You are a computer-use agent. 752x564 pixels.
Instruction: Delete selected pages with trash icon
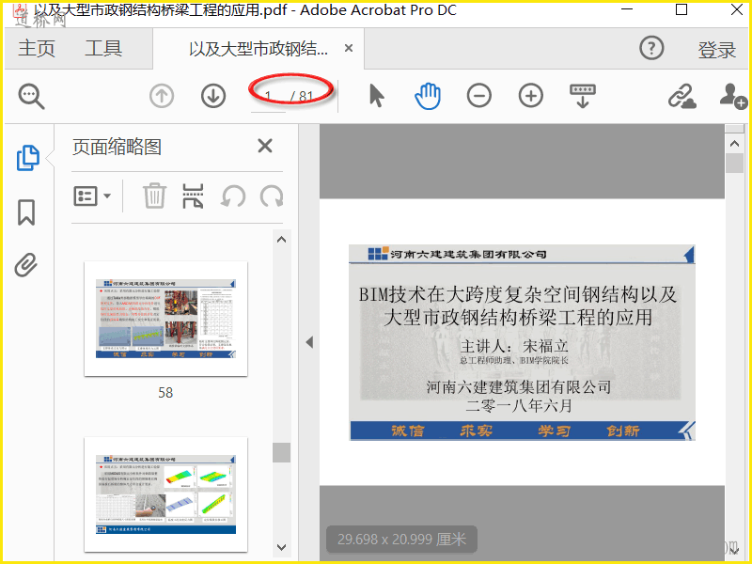154,196
